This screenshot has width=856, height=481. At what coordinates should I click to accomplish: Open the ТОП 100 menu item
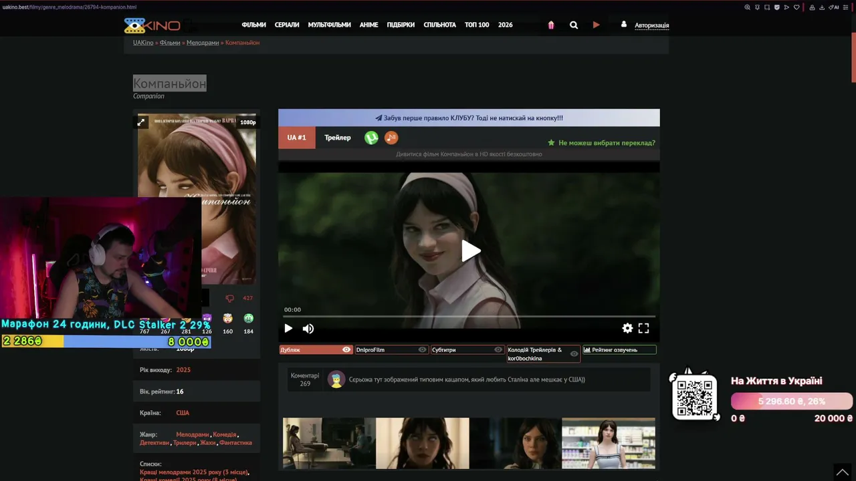click(x=477, y=25)
